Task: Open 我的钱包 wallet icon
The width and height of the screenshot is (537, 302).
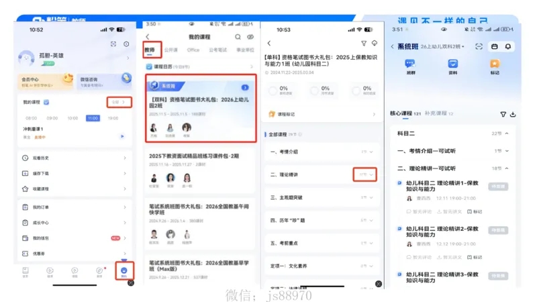Action: coord(25,238)
